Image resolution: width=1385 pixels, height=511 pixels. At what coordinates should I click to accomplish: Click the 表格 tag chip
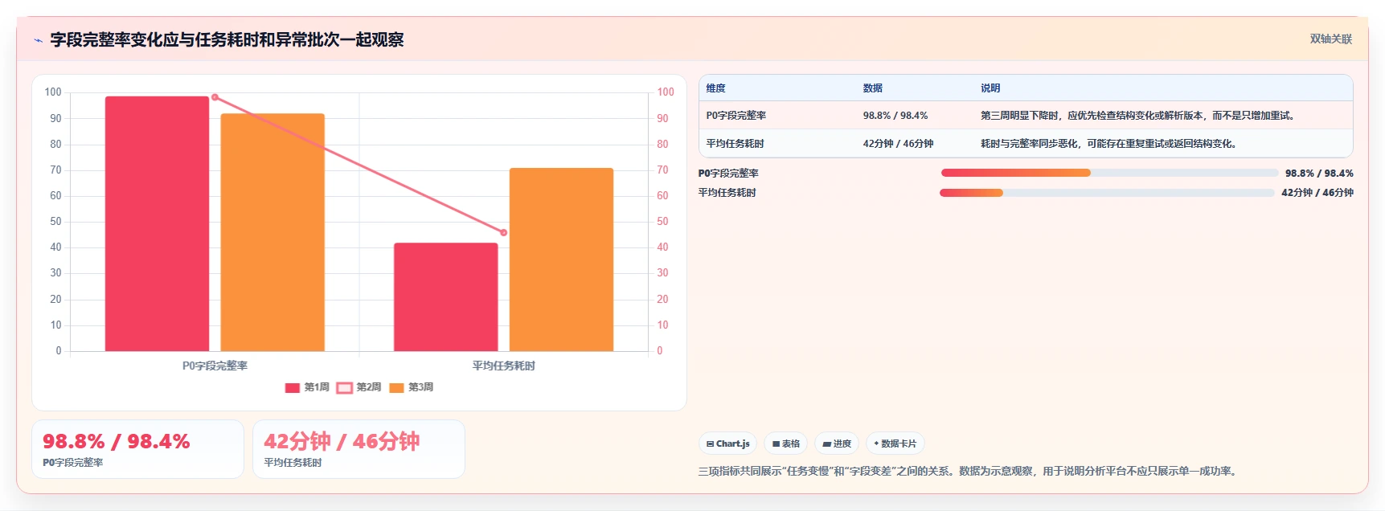click(x=785, y=444)
